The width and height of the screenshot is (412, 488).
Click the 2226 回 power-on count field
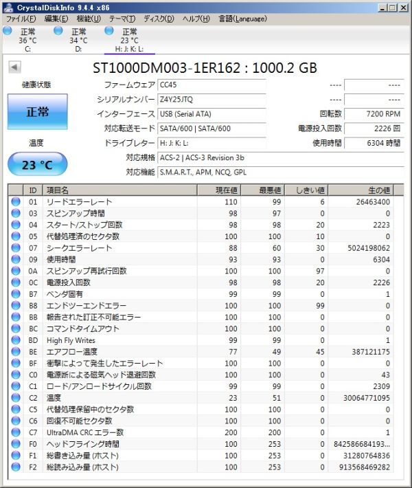[374, 129]
